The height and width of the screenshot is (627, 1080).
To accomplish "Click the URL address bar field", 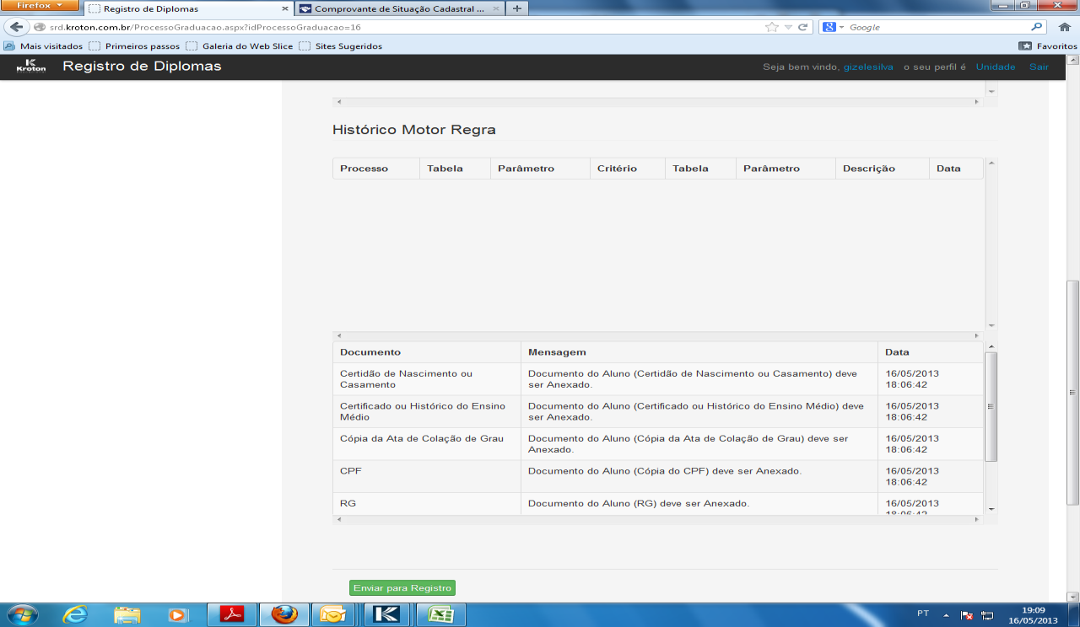I will [405, 27].
